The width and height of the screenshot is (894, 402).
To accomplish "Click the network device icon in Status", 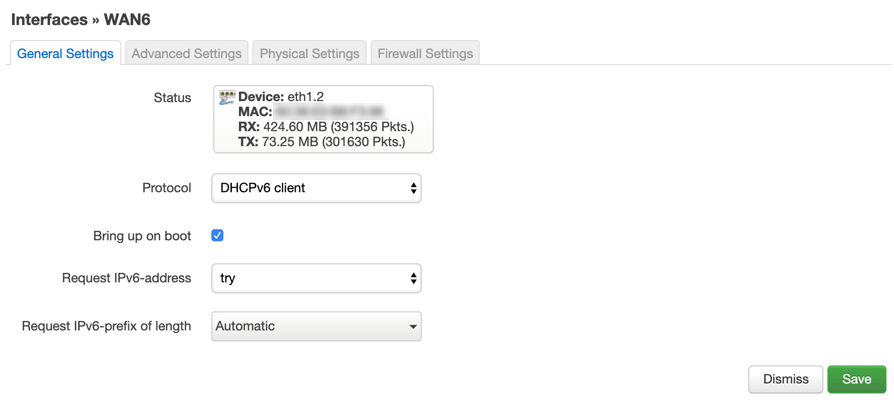I will [x=227, y=98].
